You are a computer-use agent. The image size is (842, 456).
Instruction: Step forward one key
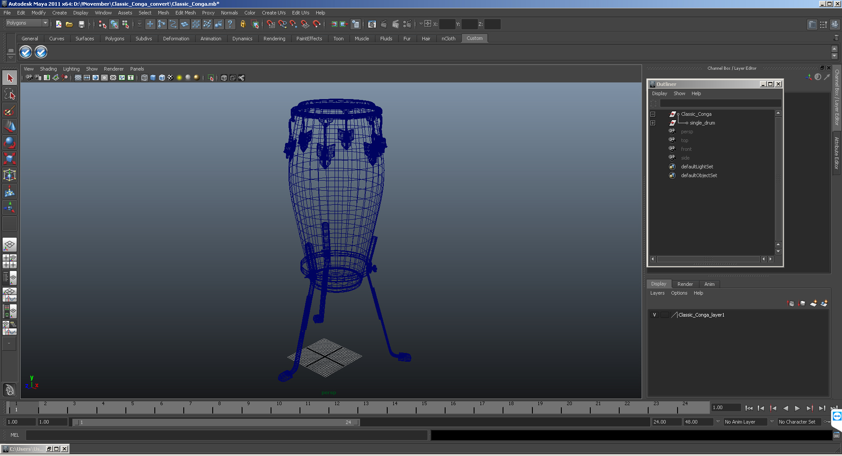(x=809, y=408)
